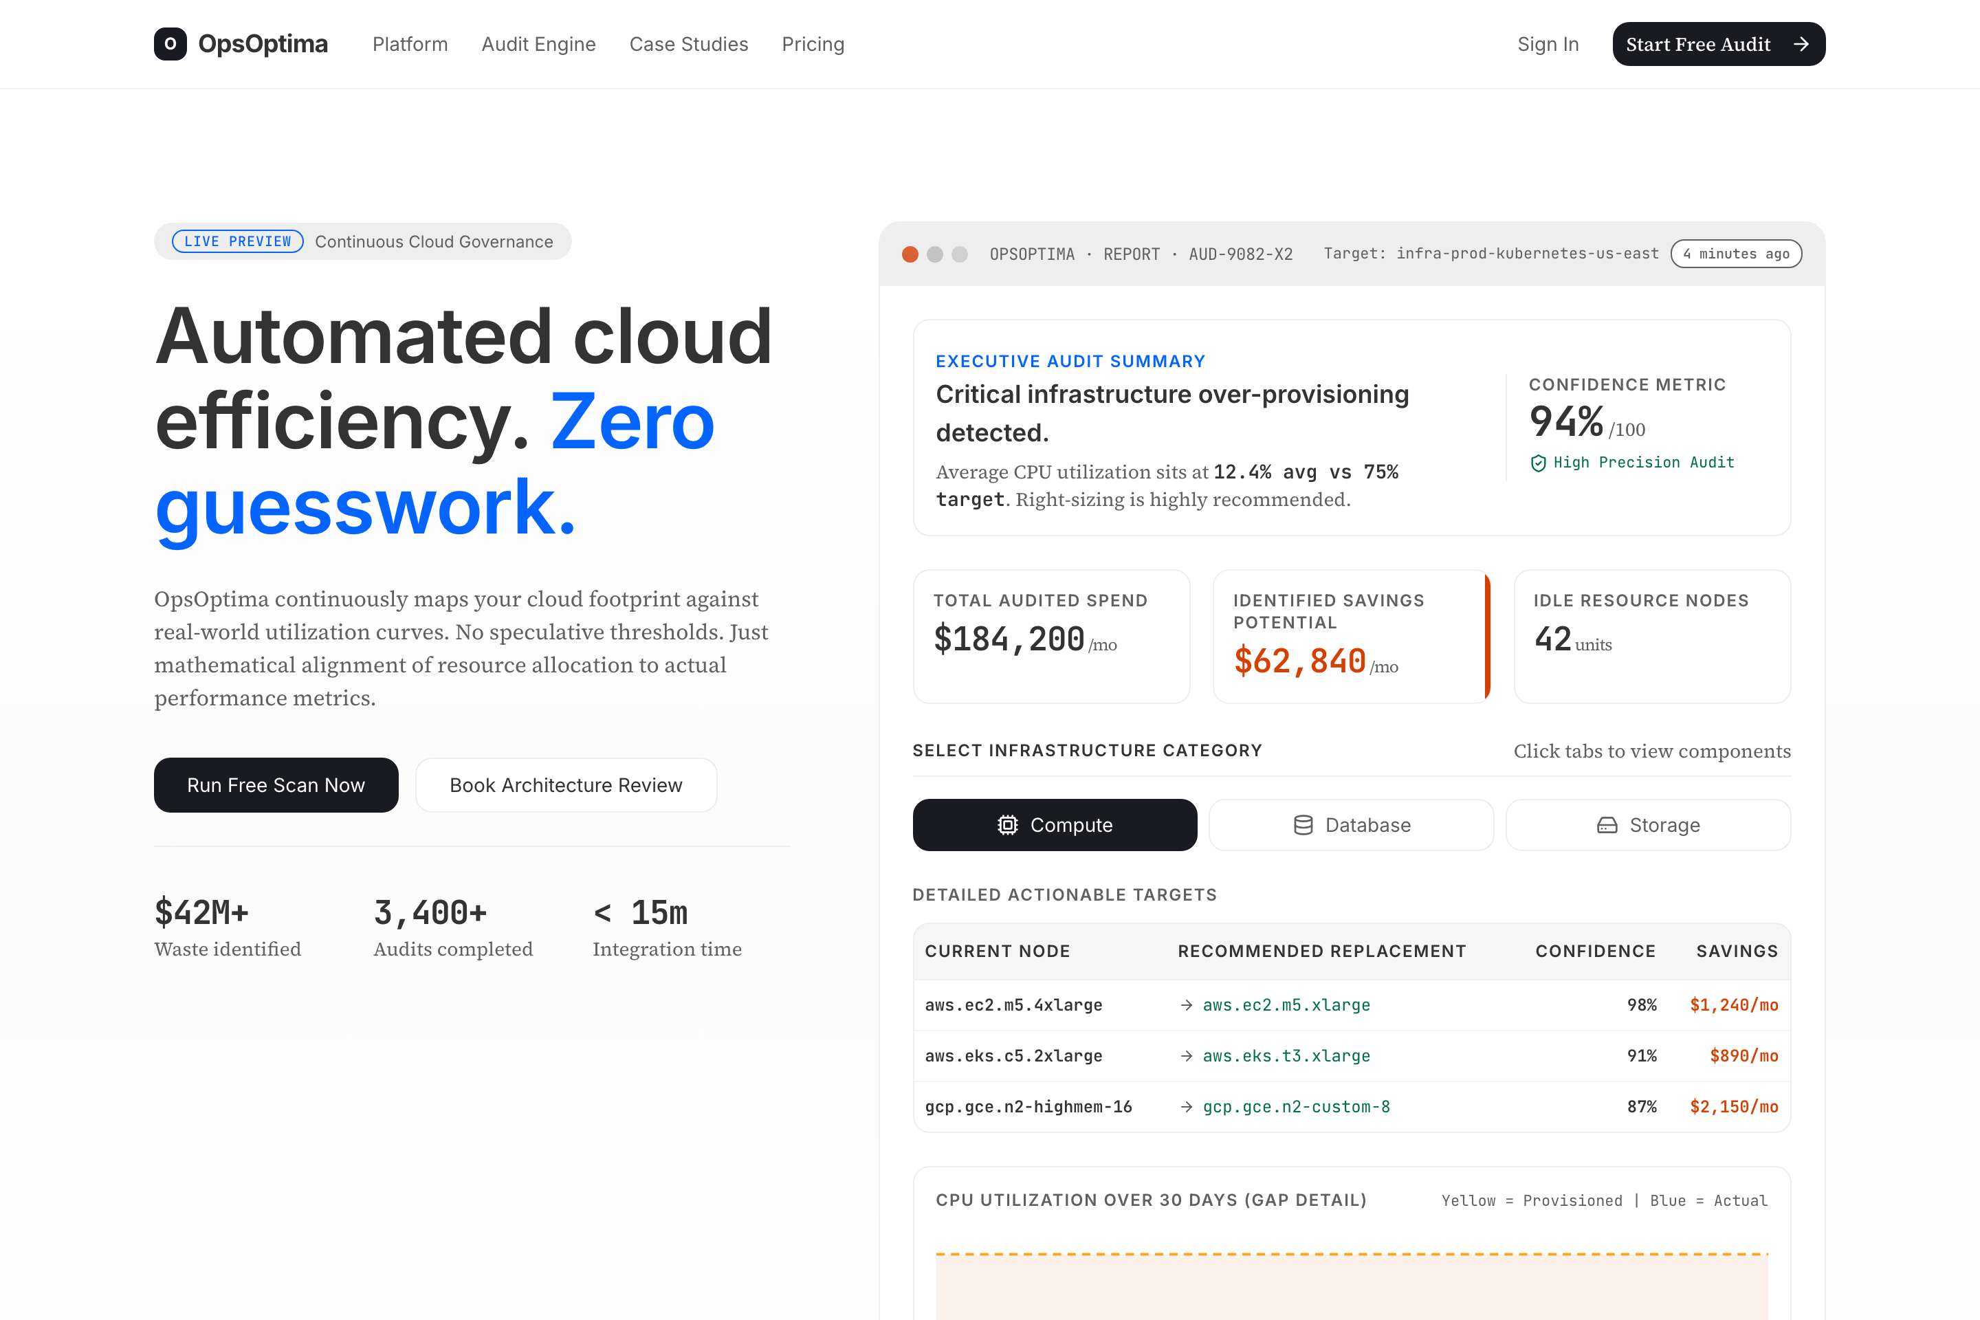Click the chip icon on Compute tab
The width and height of the screenshot is (1980, 1320).
click(1008, 825)
